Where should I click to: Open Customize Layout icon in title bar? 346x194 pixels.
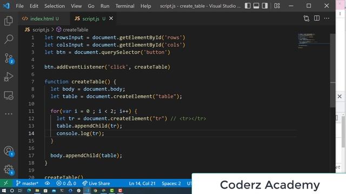click(x=277, y=6)
